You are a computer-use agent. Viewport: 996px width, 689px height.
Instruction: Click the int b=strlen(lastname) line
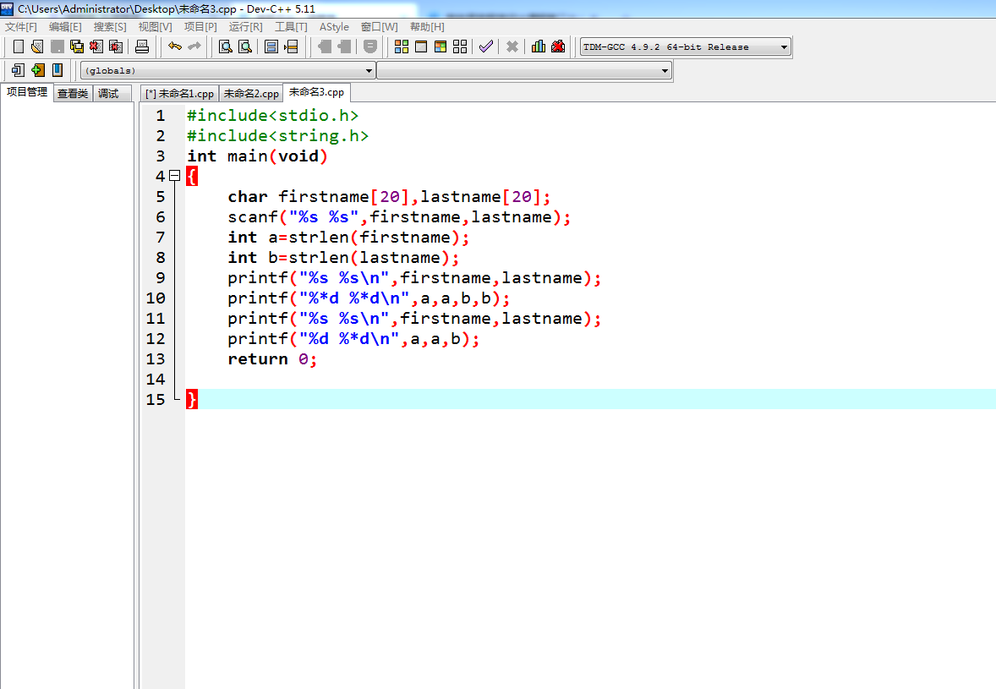click(343, 258)
